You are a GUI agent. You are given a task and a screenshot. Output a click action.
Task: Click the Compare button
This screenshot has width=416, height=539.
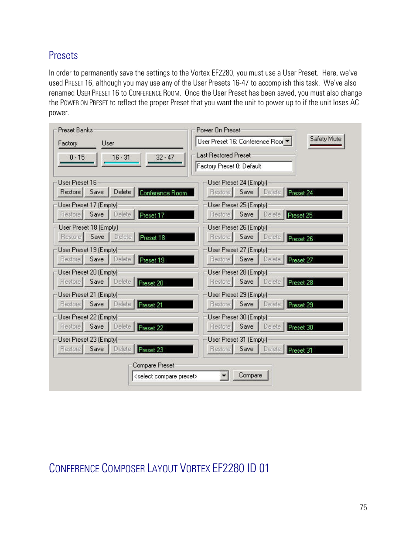(x=251, y=375)
